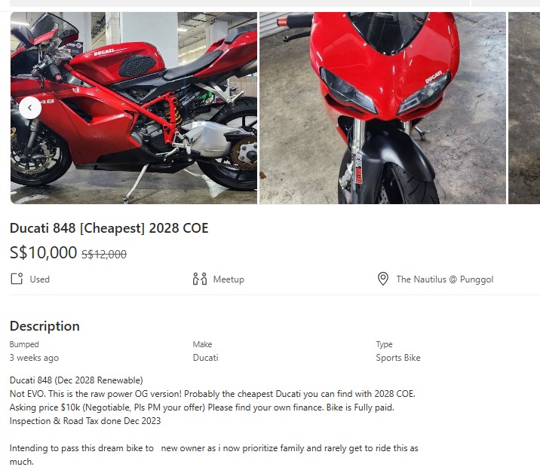Viewport: 540px width, 470px height.
Task: Click the Ducati 848 (Dec 2028 Renewable) line
Action: coord(76,380)
